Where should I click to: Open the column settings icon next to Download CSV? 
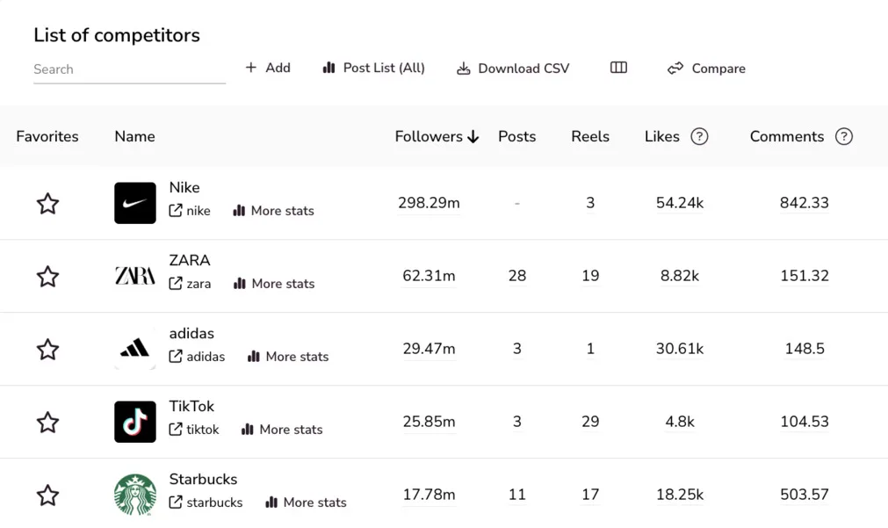(x=618, y=67)
